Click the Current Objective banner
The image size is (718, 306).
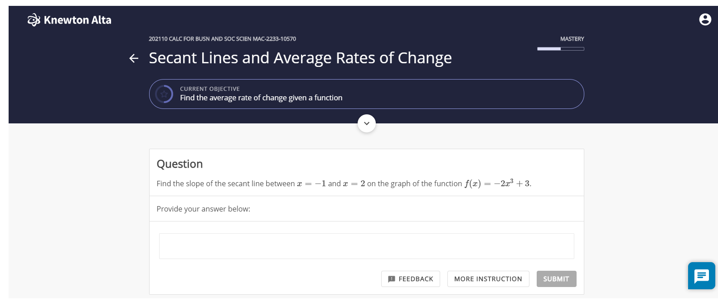366,94
